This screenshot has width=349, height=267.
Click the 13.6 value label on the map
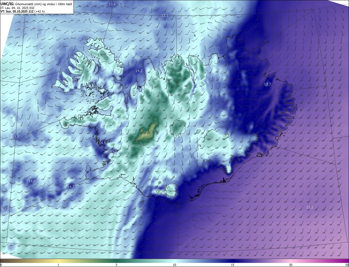coord(112,4)
